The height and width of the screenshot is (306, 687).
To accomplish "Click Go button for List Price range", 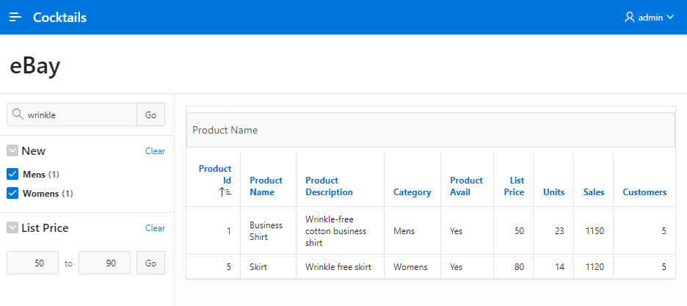I will 150,263.
